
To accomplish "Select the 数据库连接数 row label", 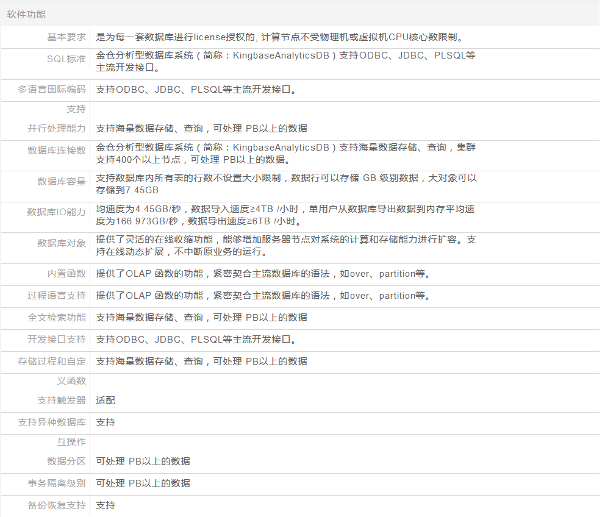I will (x=57, y=151).
